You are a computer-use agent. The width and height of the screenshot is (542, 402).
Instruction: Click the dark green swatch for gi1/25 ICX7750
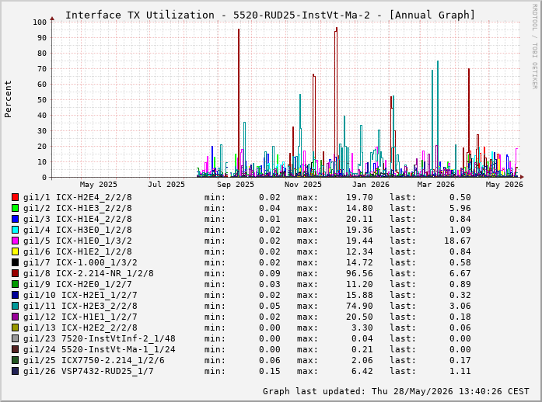15,360
